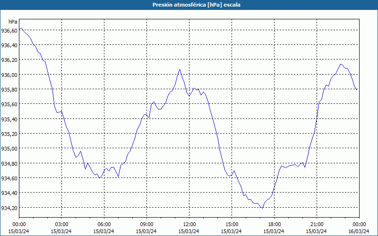
Task: Click the 15/03/24 date under 15:00
Action: click(x=231, y=231)
